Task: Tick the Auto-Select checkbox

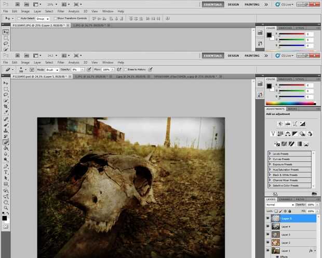Action: (19, 19)
